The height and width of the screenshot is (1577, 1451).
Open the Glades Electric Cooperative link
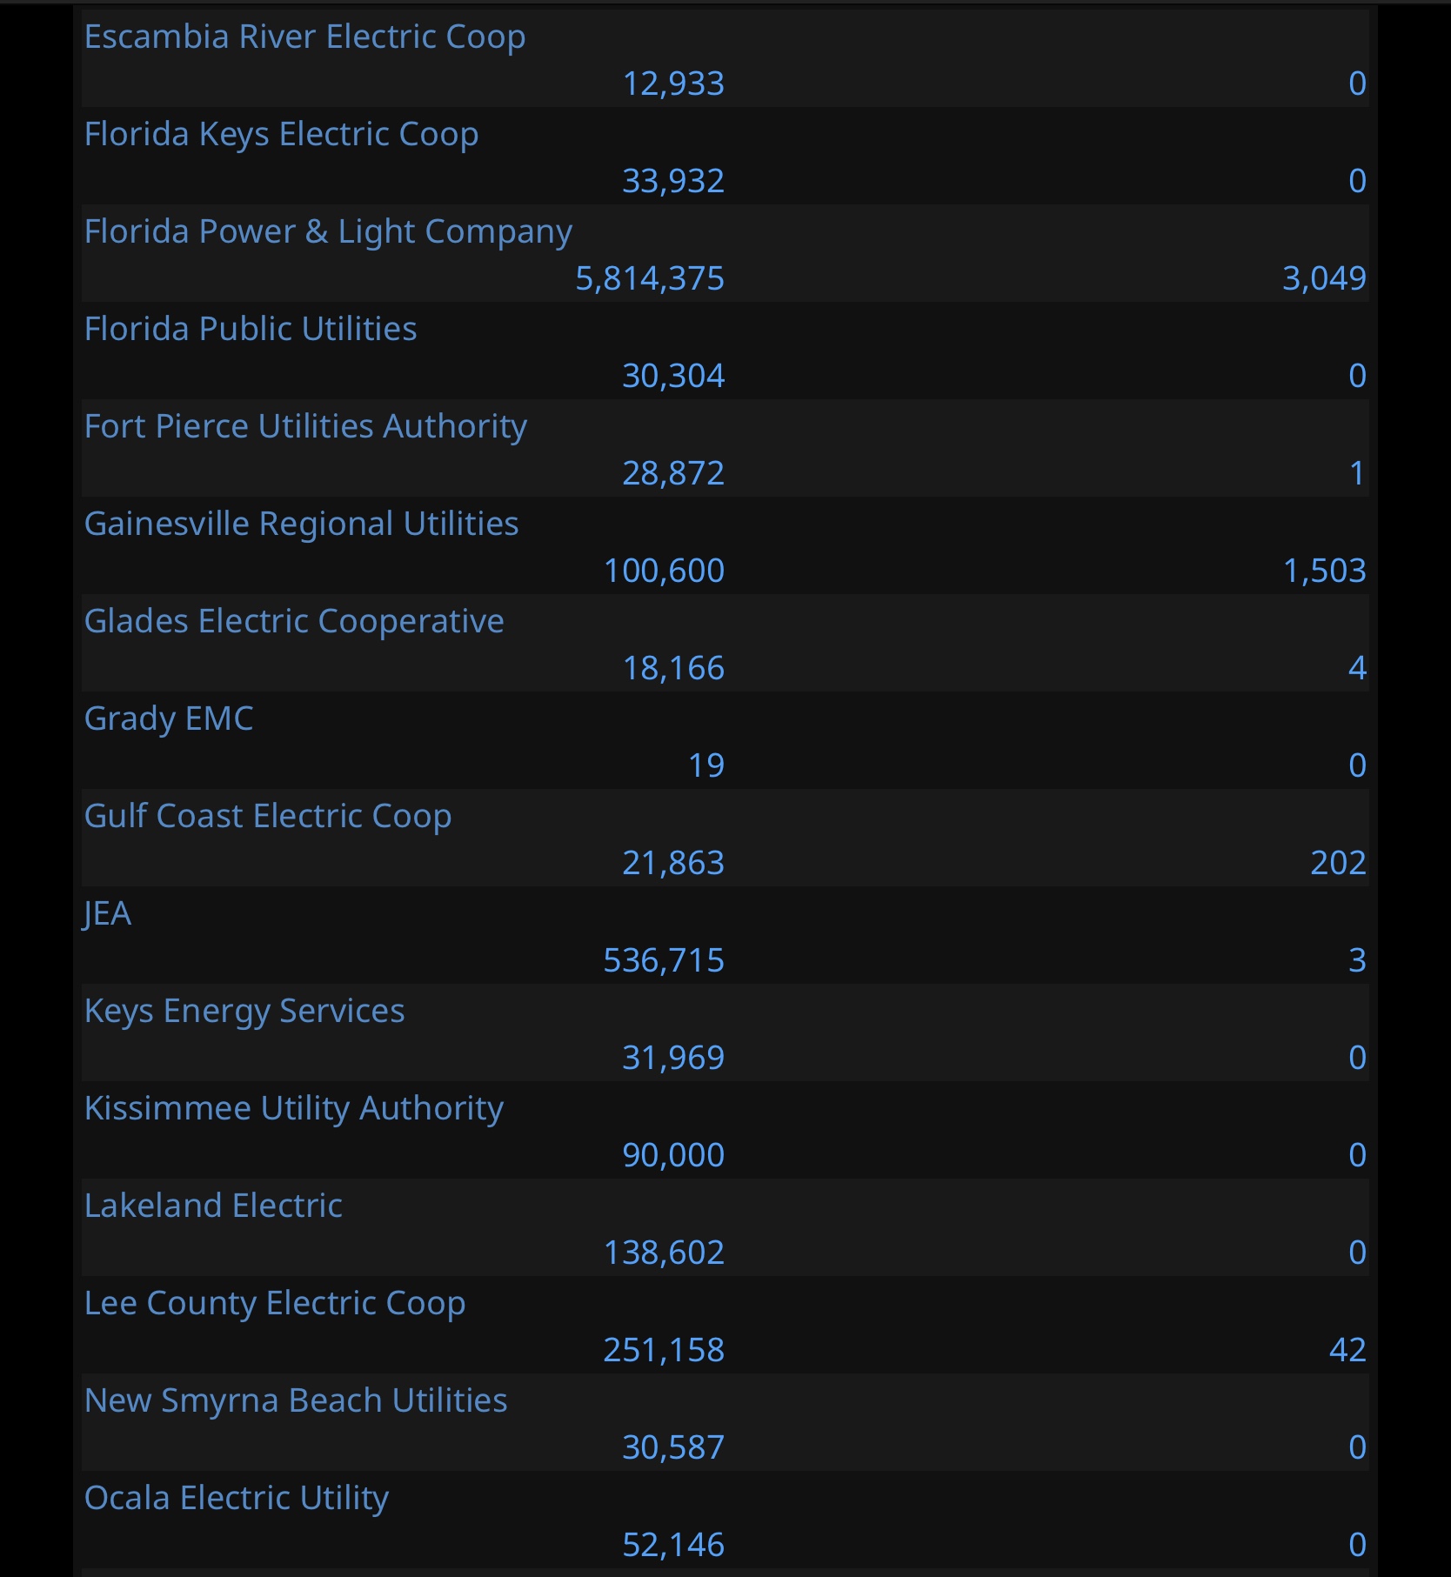pos(294,622)
